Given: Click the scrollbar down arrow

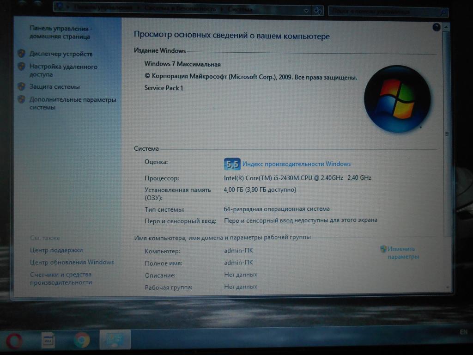Looking at the screenshot, I should pyautogui.click(x=447, y=288).
